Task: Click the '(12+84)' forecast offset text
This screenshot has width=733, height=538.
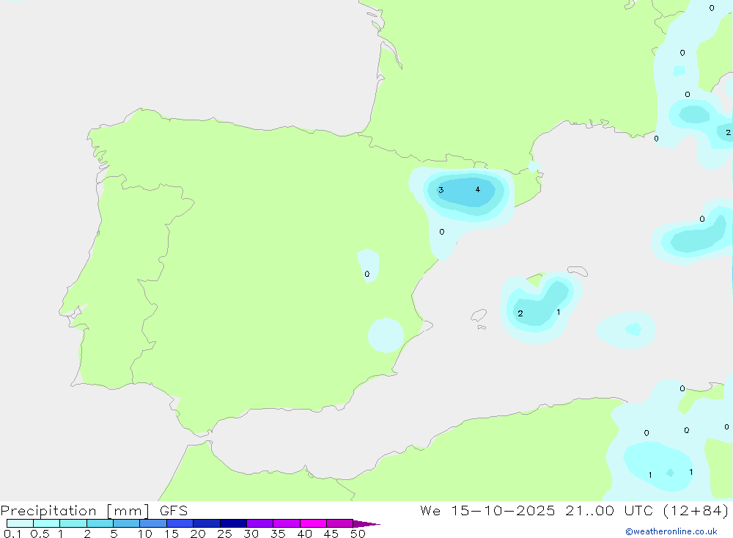Action: tap(696, 510)
